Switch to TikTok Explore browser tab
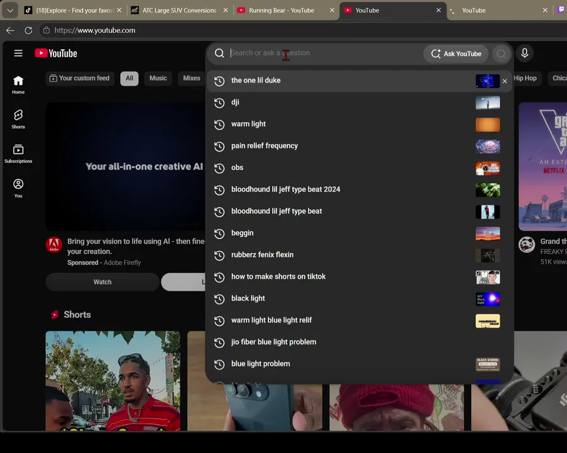 click(x=74, y=10)
